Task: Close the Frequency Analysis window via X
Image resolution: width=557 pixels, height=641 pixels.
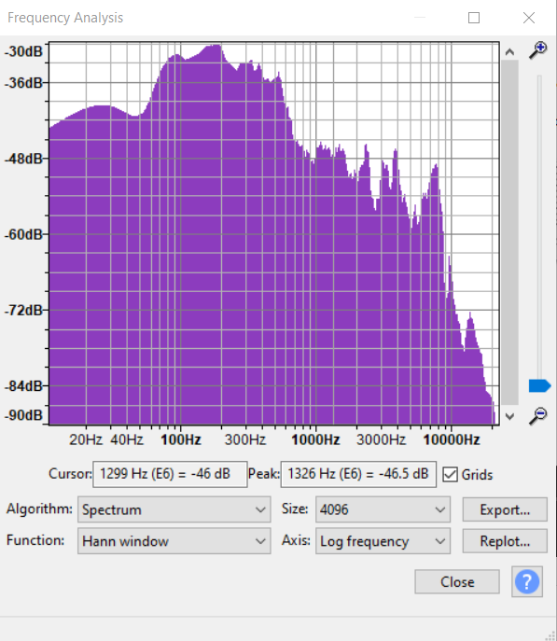Action: (529, 18)
